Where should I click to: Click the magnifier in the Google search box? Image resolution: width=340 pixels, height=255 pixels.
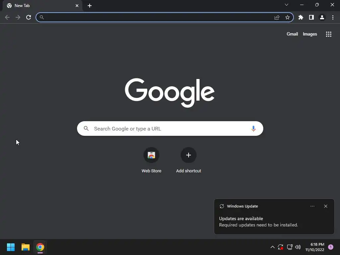point(86,128)
